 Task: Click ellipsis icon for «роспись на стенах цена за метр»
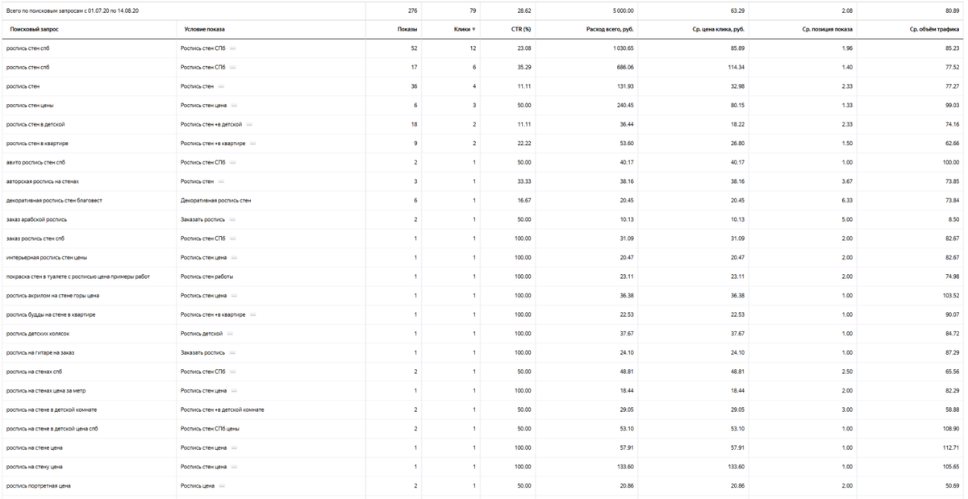click(x=233, y=391)
